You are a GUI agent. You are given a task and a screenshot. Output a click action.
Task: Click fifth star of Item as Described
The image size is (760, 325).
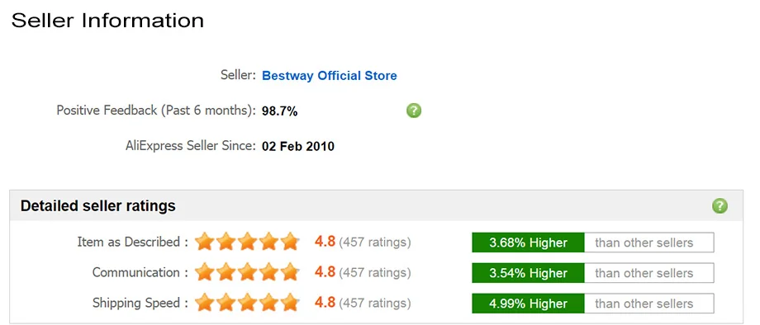pos(290,242)
